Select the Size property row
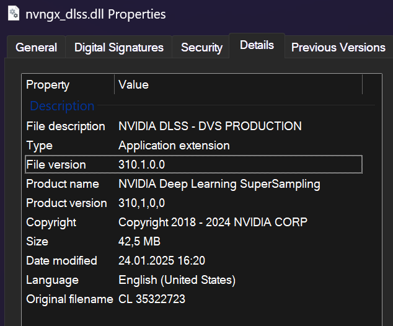 37,242
